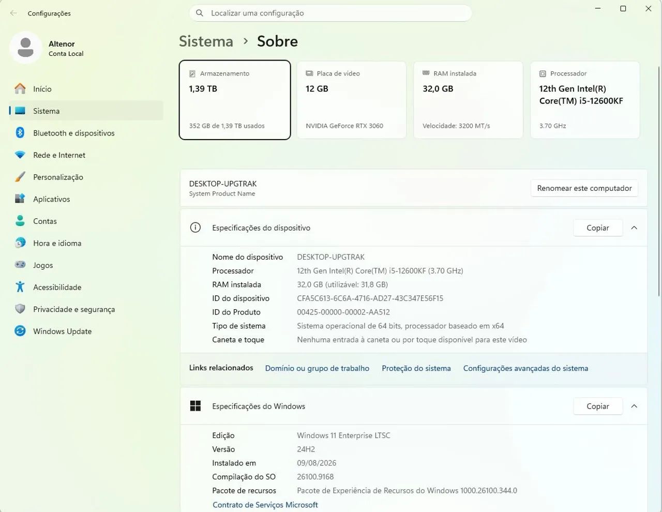Click the Início home icon

click(20, 89)
